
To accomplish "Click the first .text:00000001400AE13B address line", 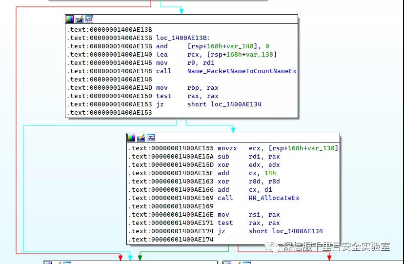I will [109, 30].
